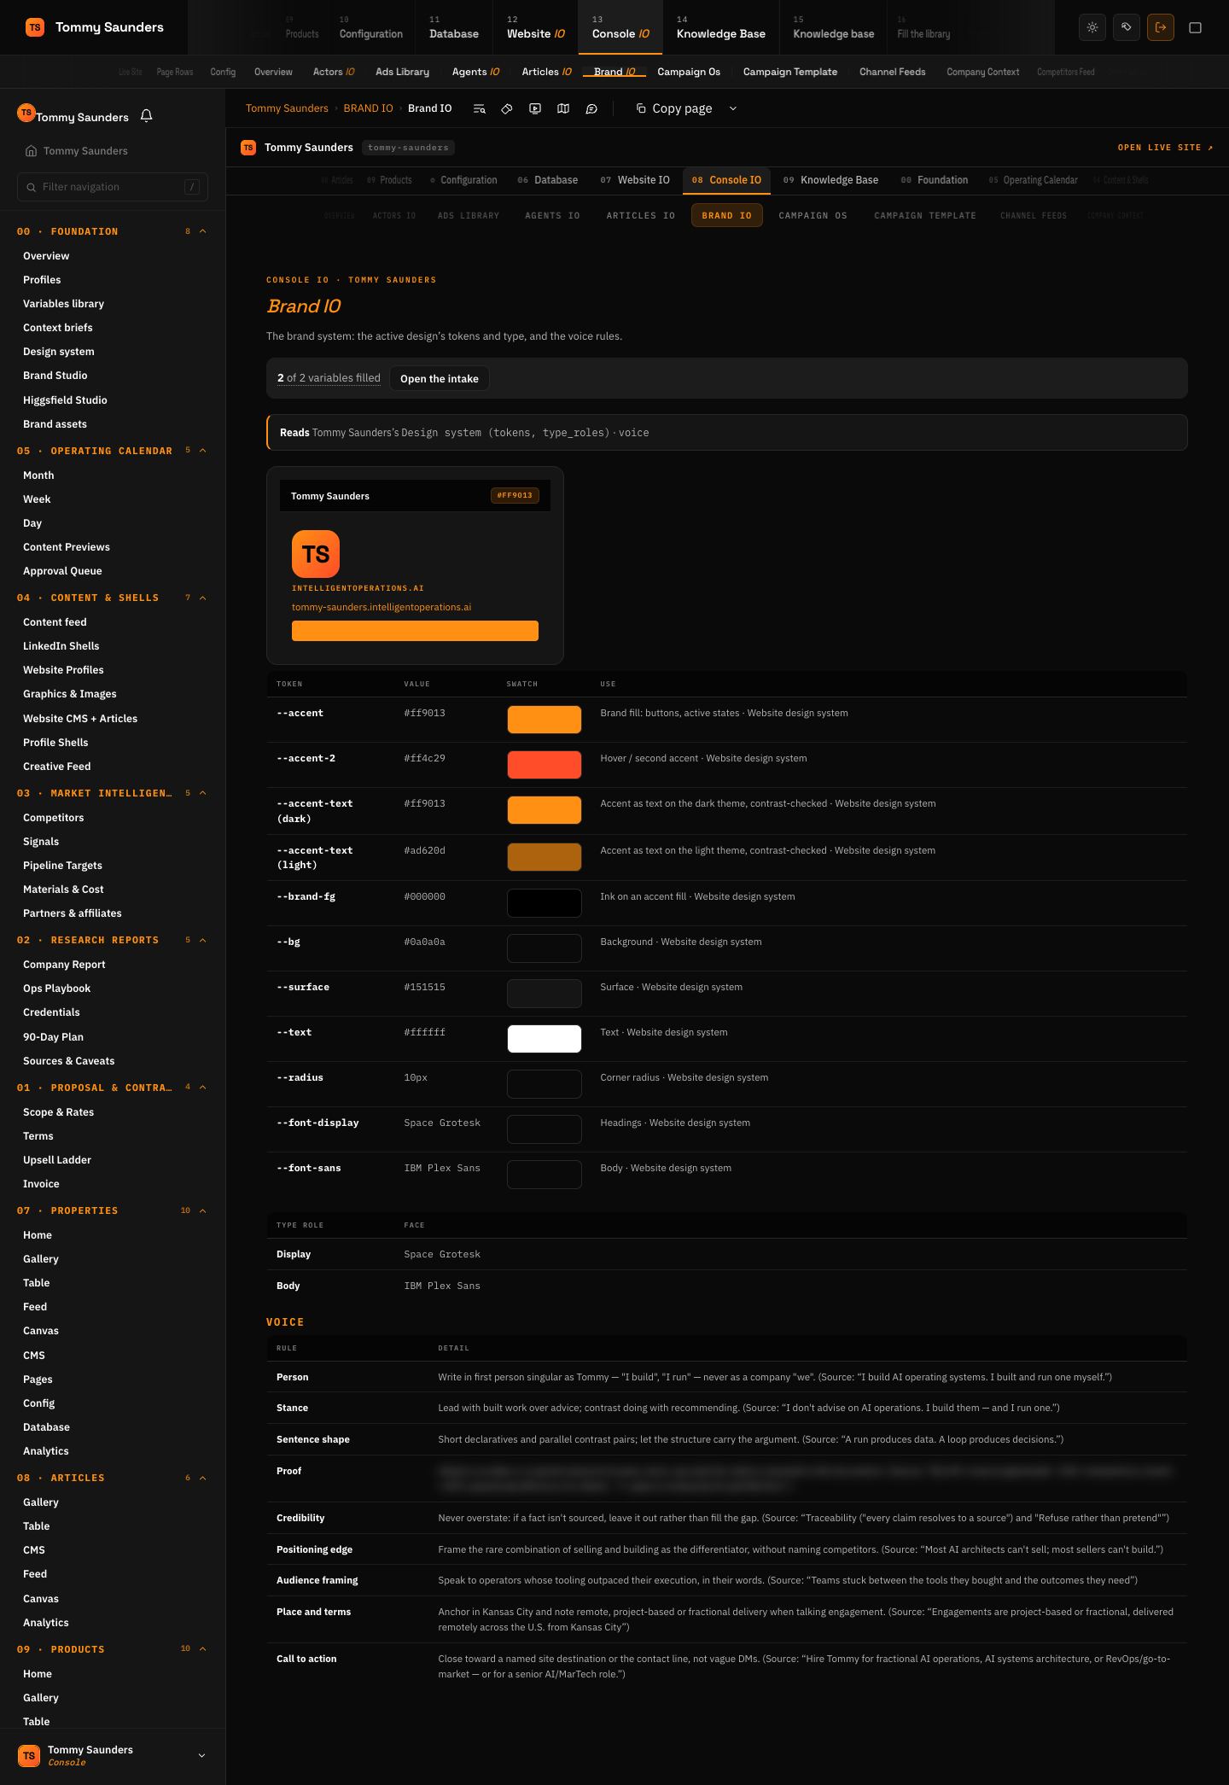Click the --accent-2 red color swatch
Screen dimensions: 1229x1785
pos(545,765)
